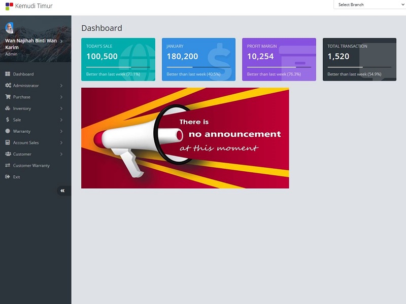
Task: Click the no announcement banner image
Action: pyautogui.click(x=185, y=138)
